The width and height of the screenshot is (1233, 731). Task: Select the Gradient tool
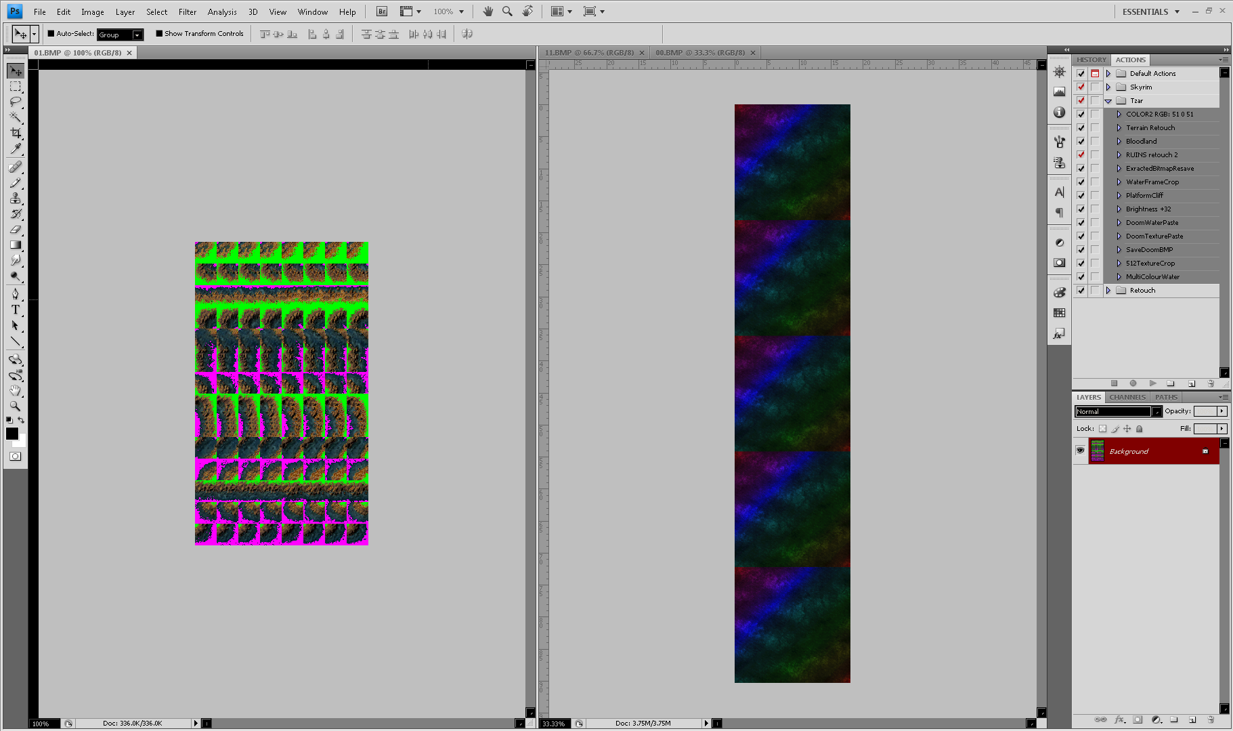coord(16,245)
